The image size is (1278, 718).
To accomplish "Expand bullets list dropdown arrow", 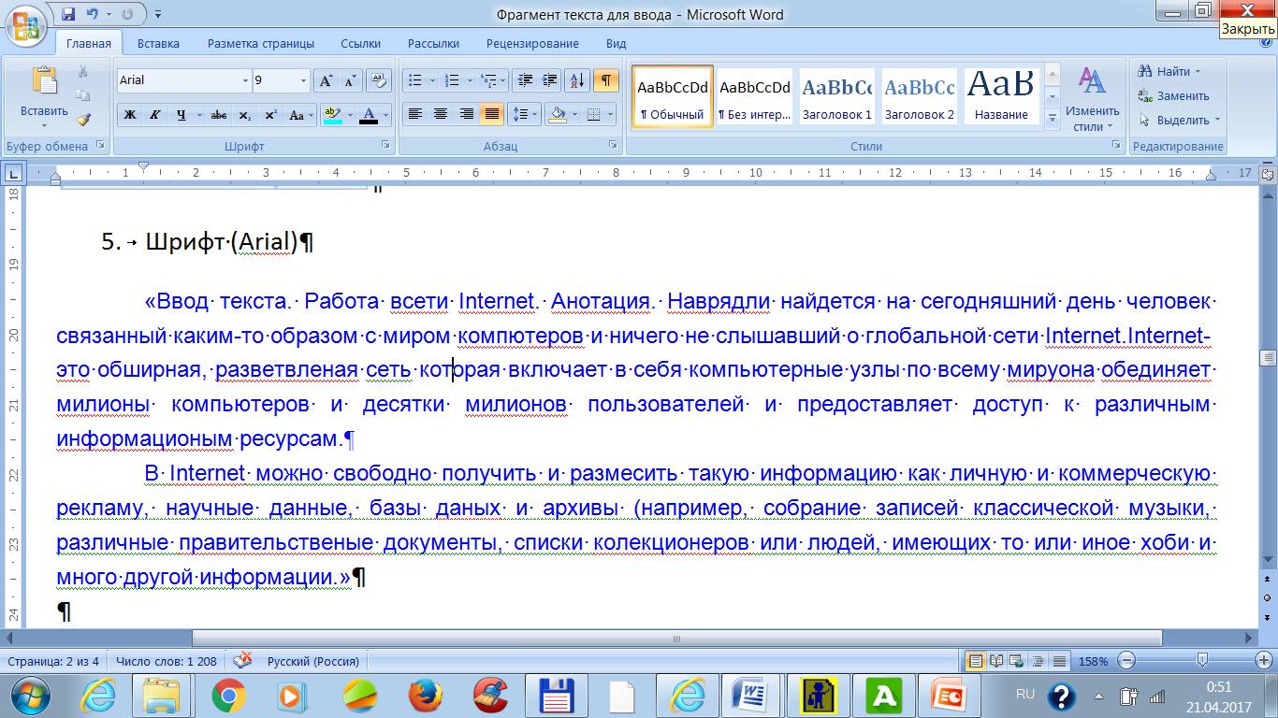I will 433,80.
